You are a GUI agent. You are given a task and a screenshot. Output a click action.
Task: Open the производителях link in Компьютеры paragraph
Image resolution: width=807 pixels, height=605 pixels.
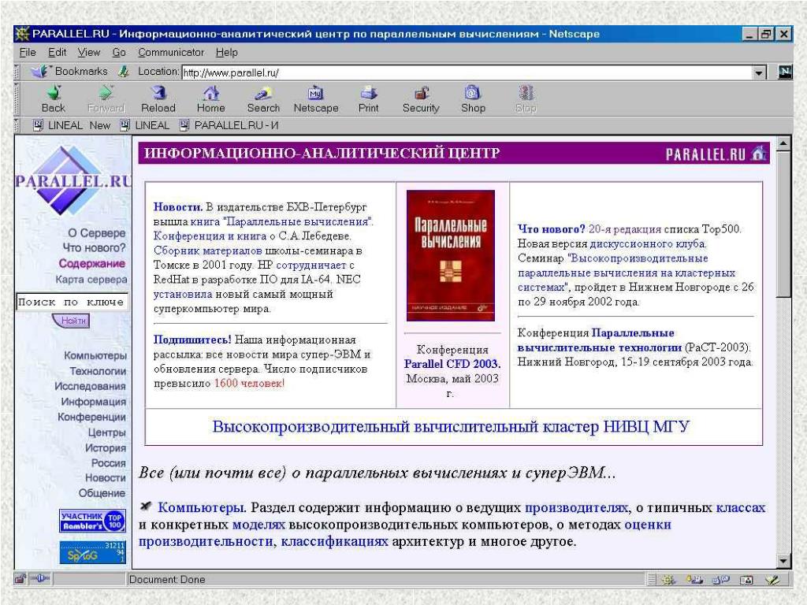[x=576, y=508]
